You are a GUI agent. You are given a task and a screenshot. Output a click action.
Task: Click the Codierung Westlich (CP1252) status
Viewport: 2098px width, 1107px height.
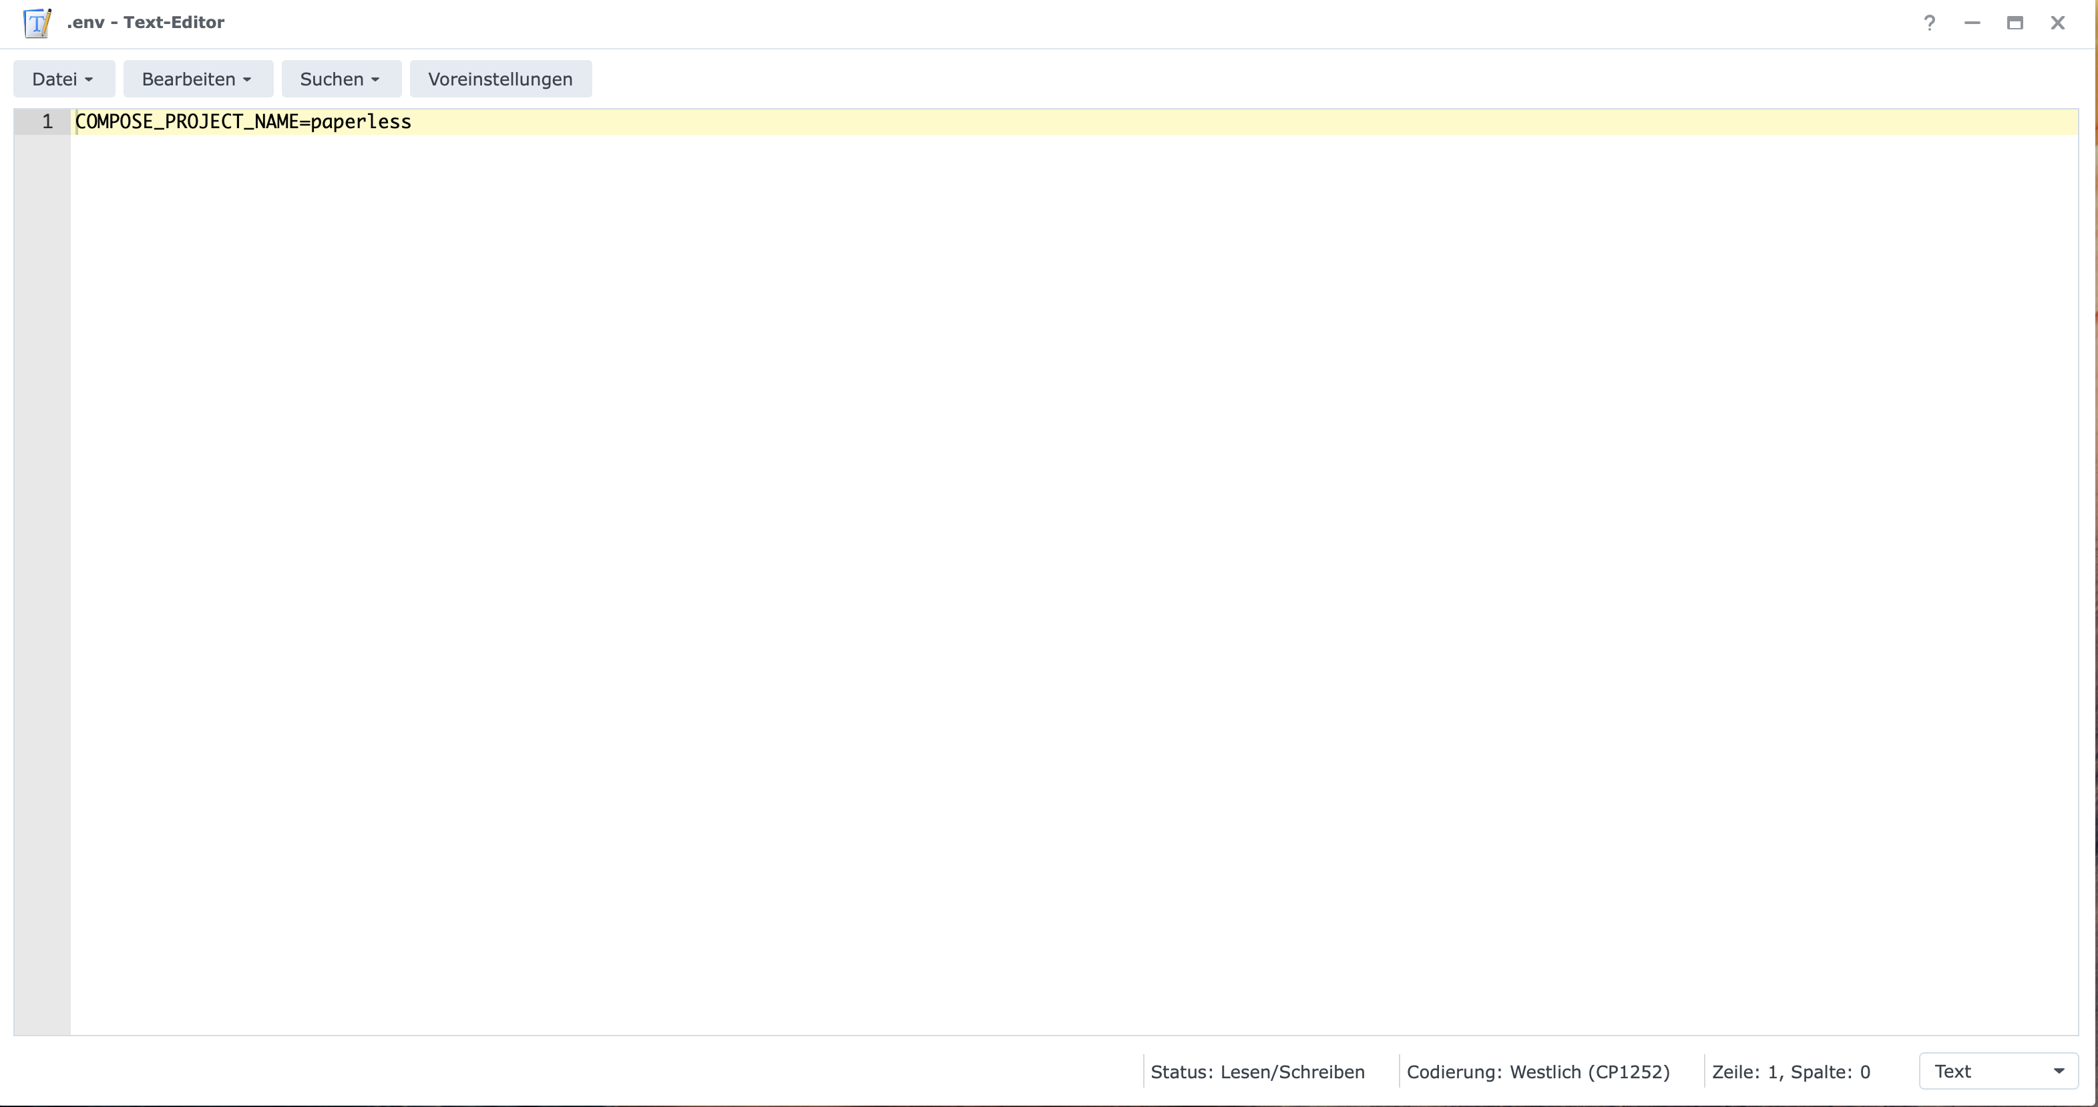click(x=1538, y=1072)
